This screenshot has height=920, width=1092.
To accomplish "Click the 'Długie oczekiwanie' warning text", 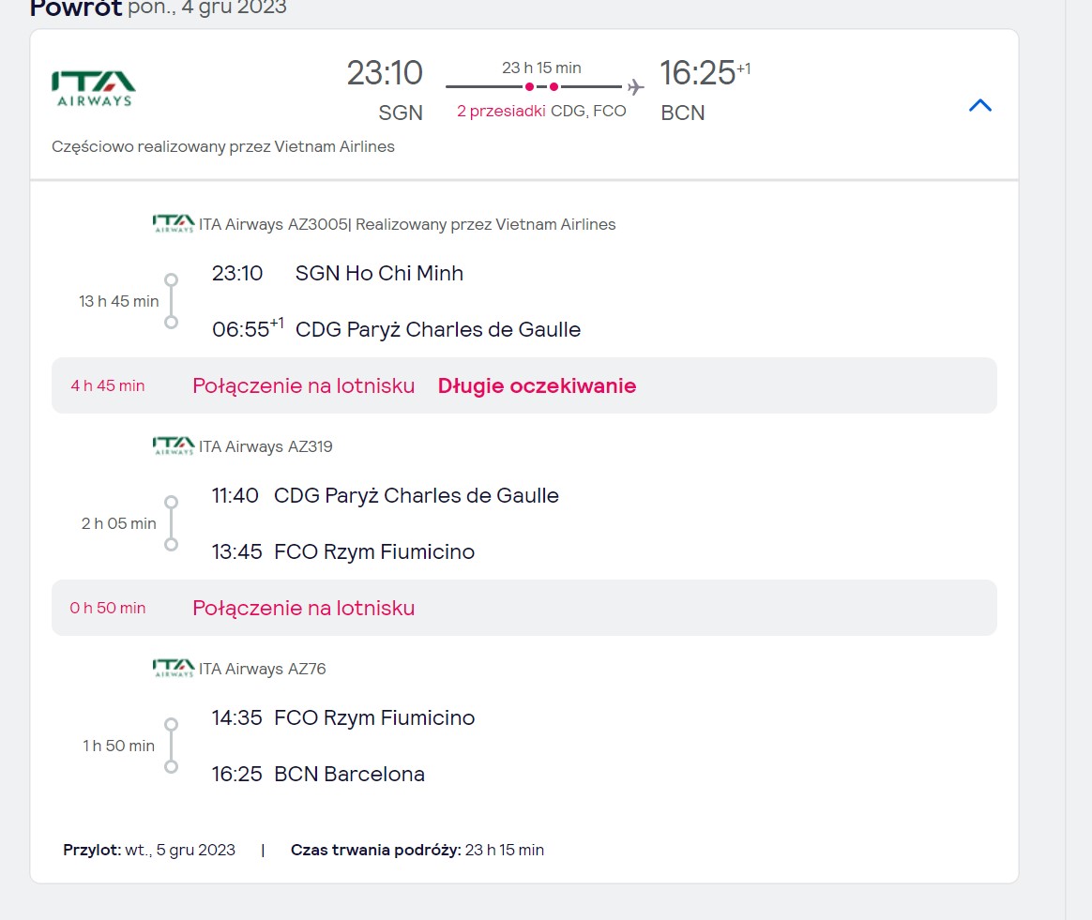I will tap(537, 385).
